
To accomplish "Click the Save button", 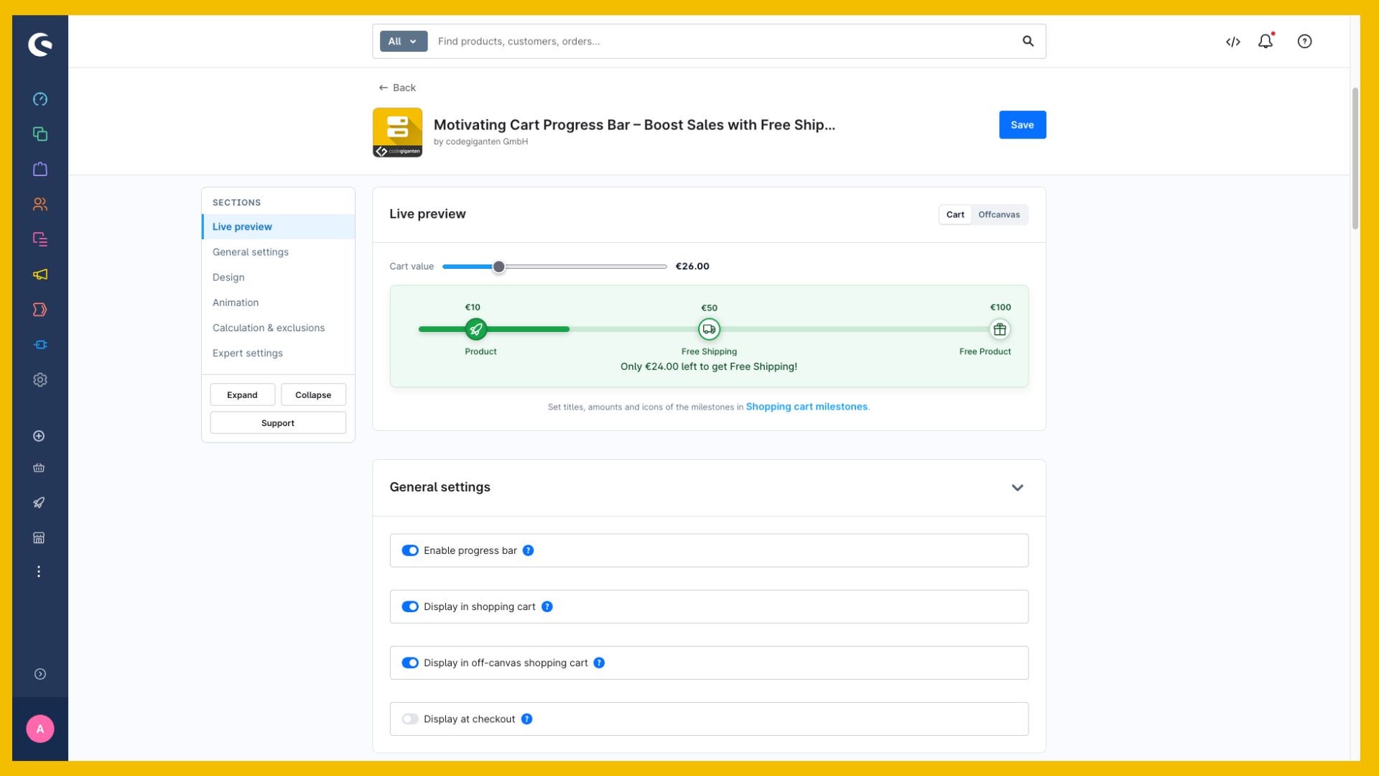I will tap(1022, 125).
